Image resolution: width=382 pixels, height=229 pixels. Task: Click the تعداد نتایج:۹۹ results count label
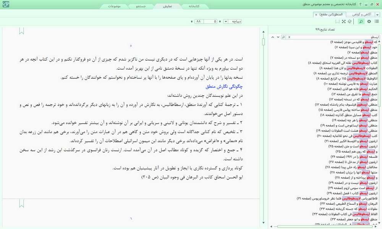(325, 29)
